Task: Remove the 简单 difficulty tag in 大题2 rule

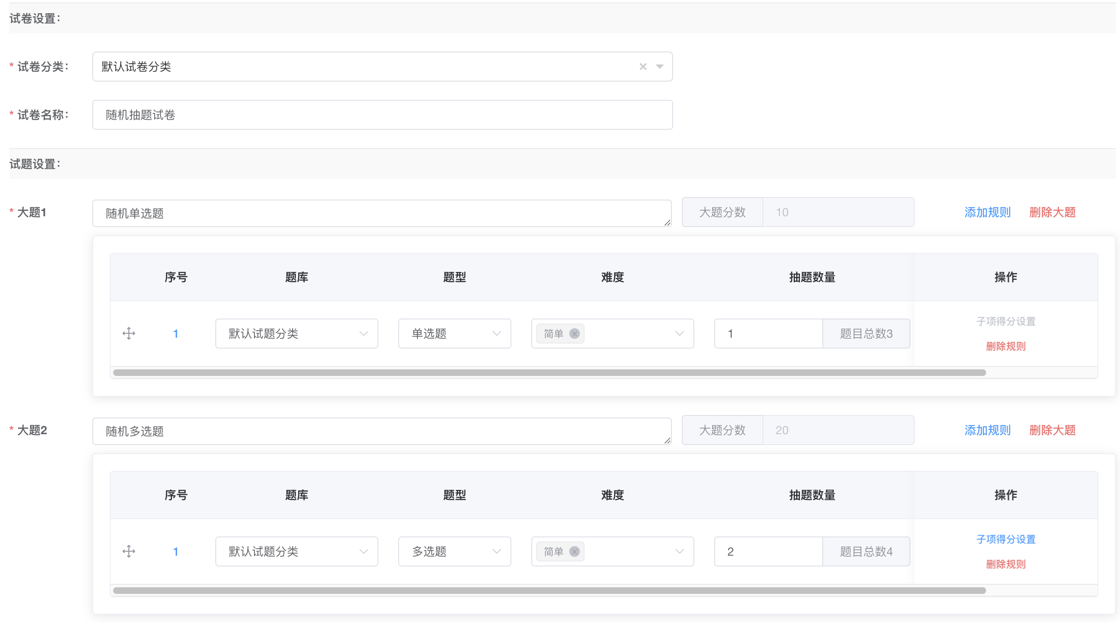Action: (575, 551)
